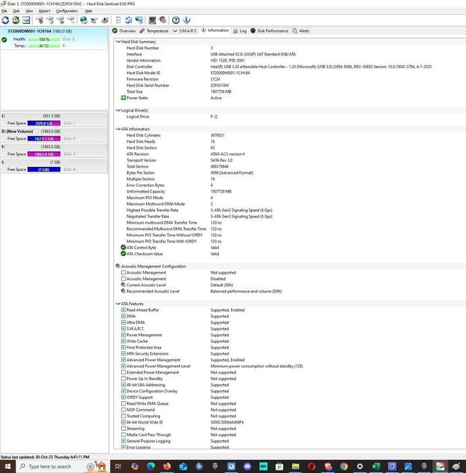The width and height of the screenshot is (466, 473).
Task: Select the ST2000DM001-1CH164 disk entry
Action: [54, 39]
